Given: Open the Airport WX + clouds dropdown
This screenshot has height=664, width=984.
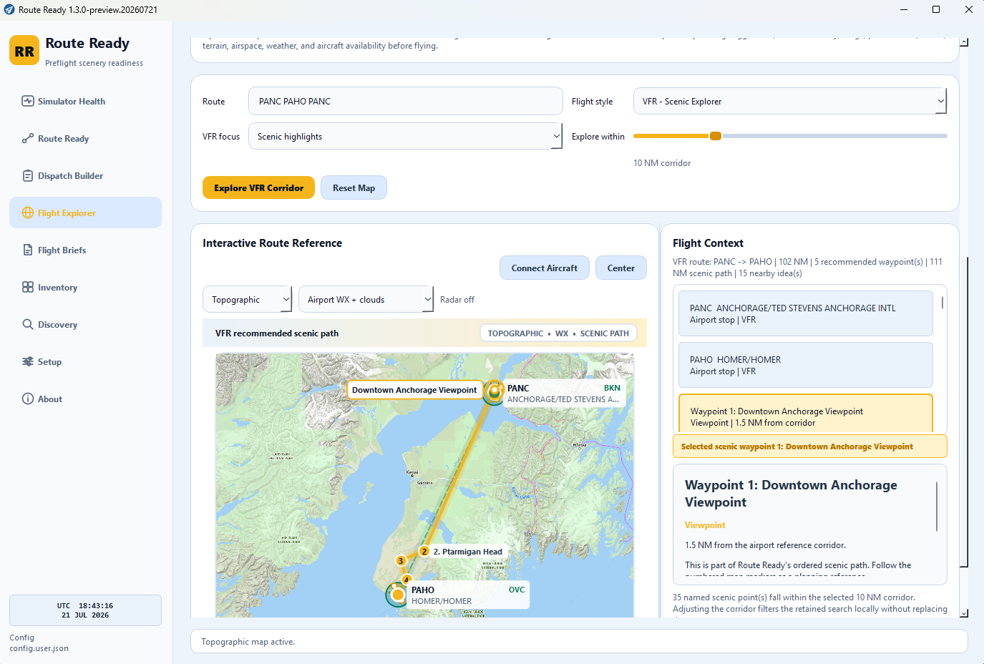Looking at the screenshot, I should coord(366,299).
